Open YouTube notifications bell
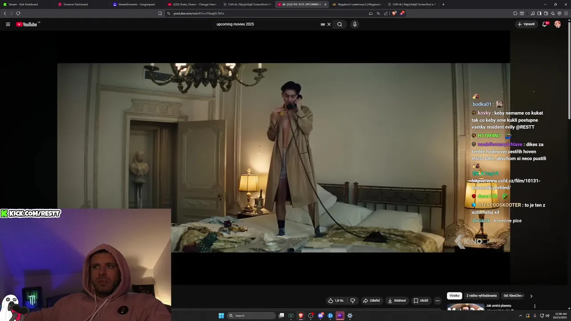The height and width of the screenshot is (321, 571). point(545,25)
